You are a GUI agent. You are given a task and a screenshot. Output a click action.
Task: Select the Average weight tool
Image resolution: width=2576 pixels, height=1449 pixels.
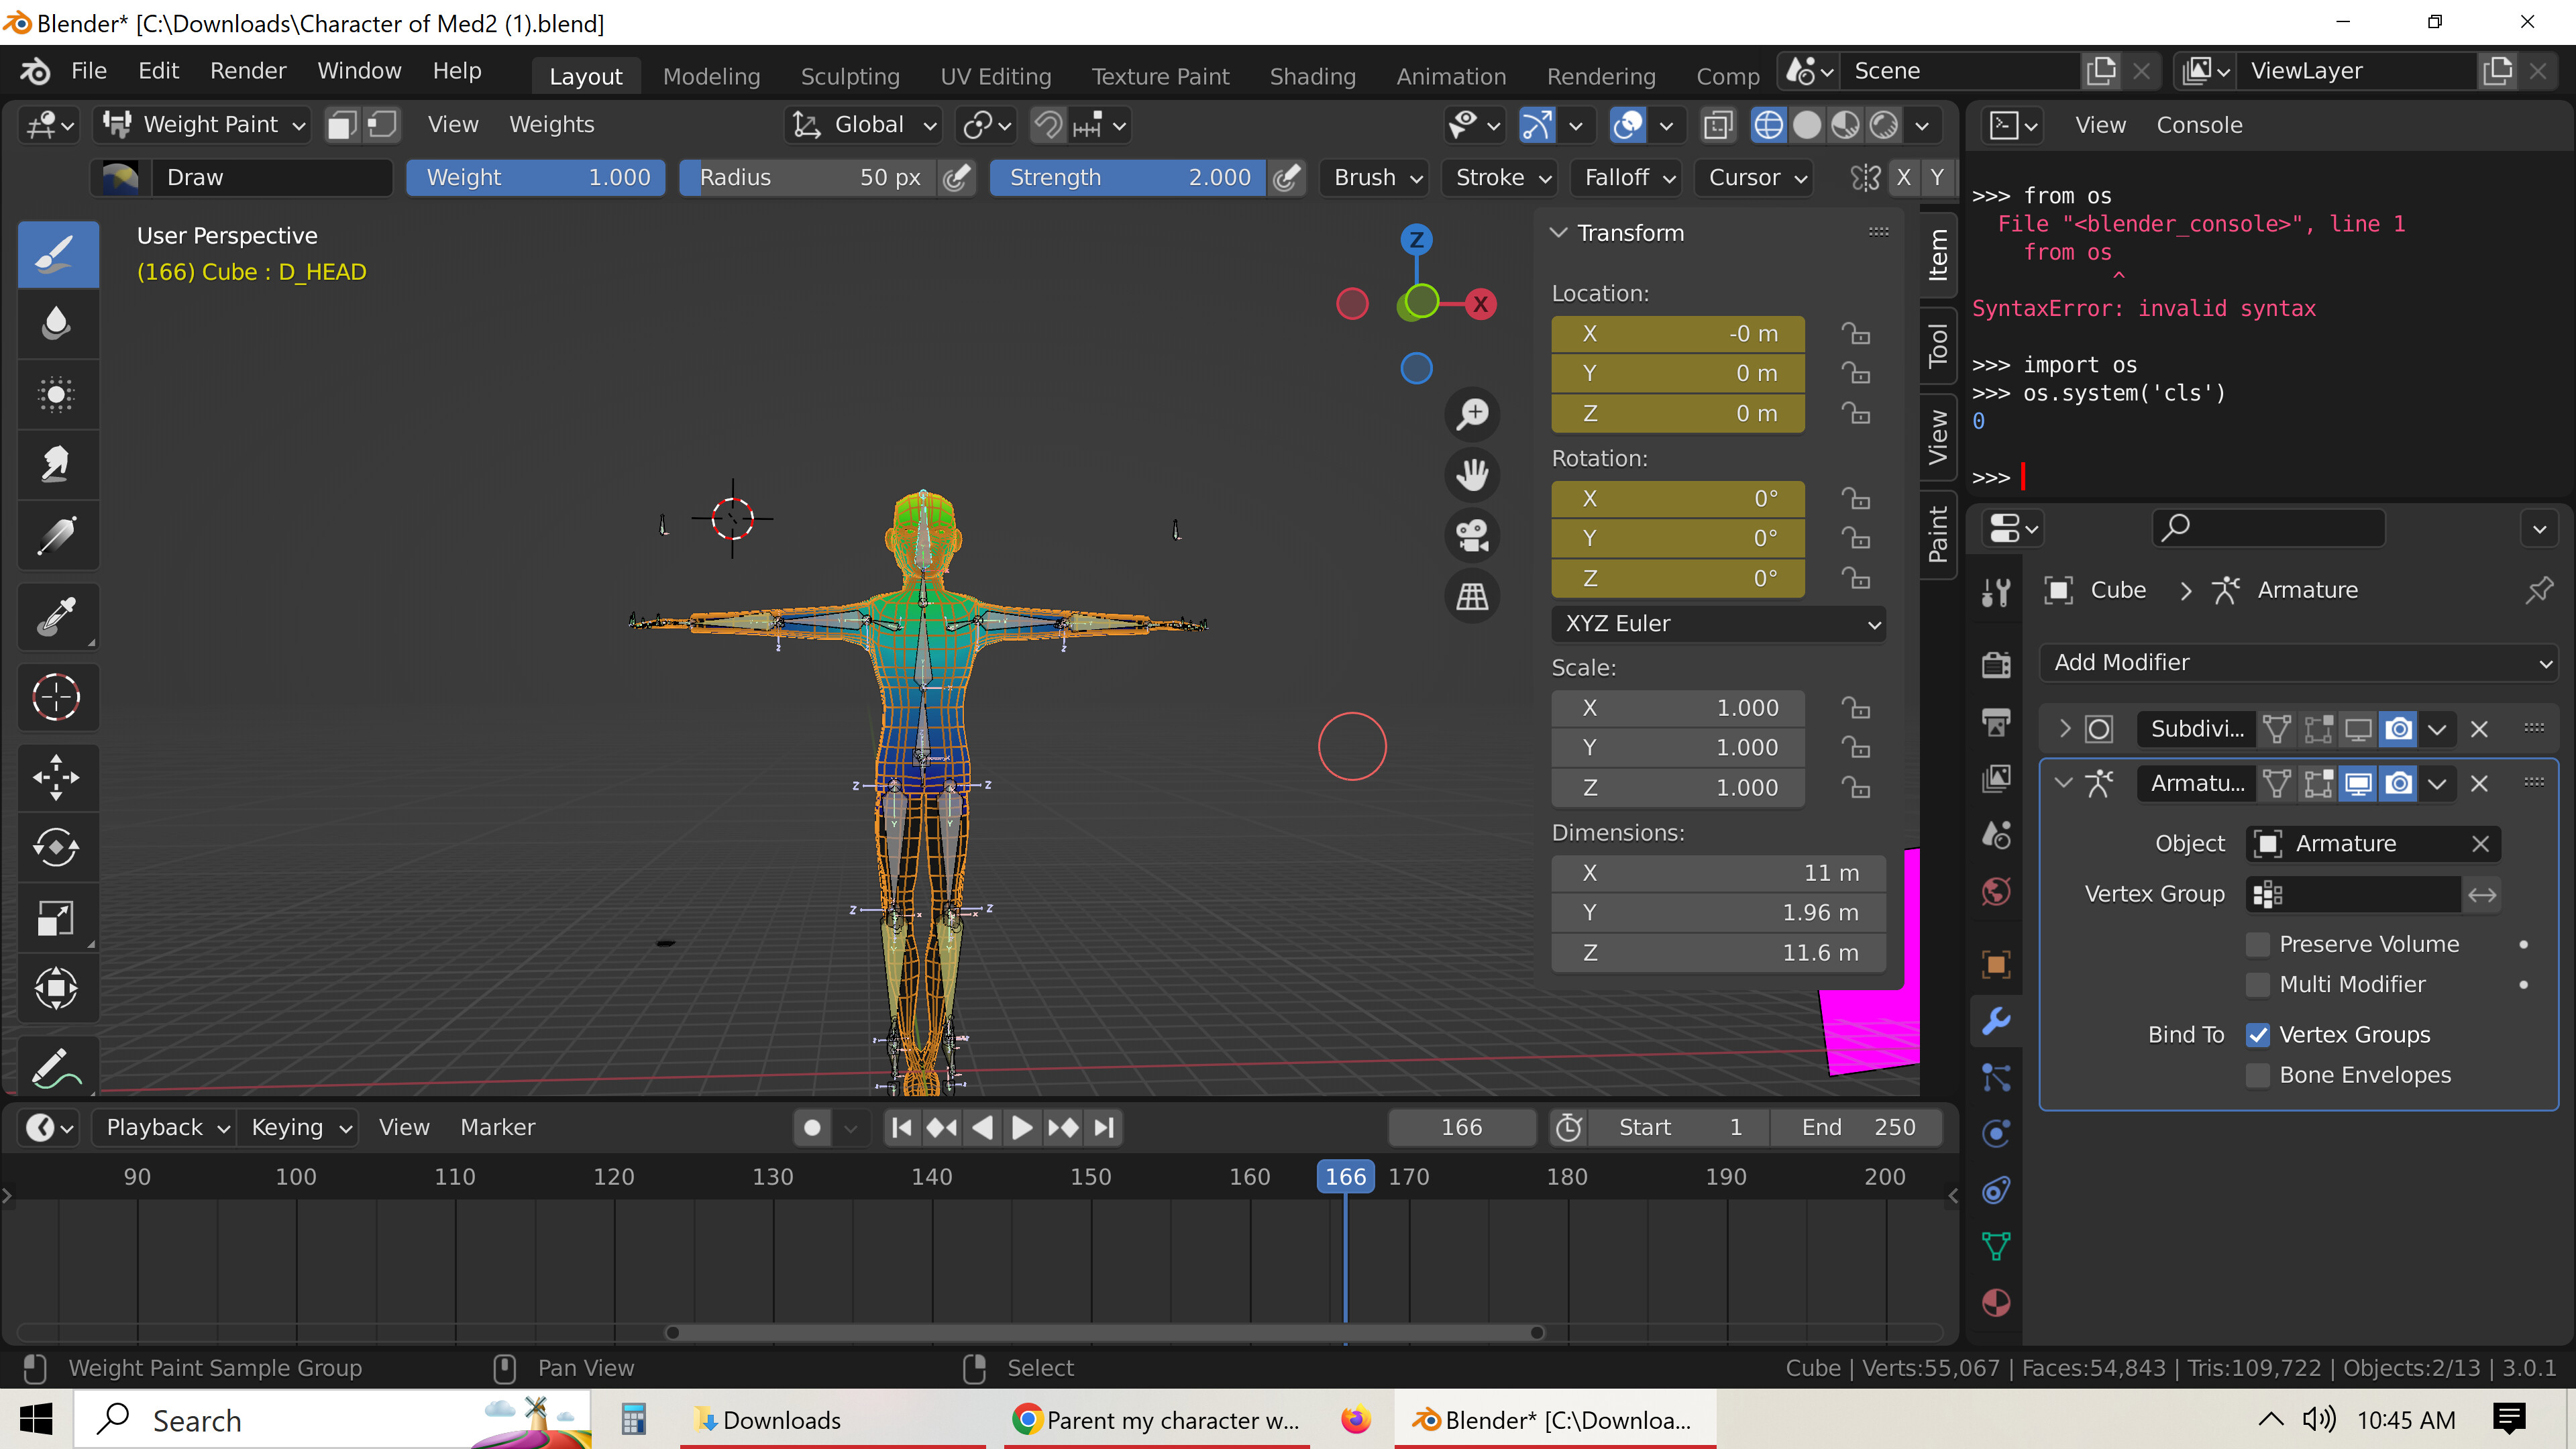pyautogui.click(x=57, y=394)
